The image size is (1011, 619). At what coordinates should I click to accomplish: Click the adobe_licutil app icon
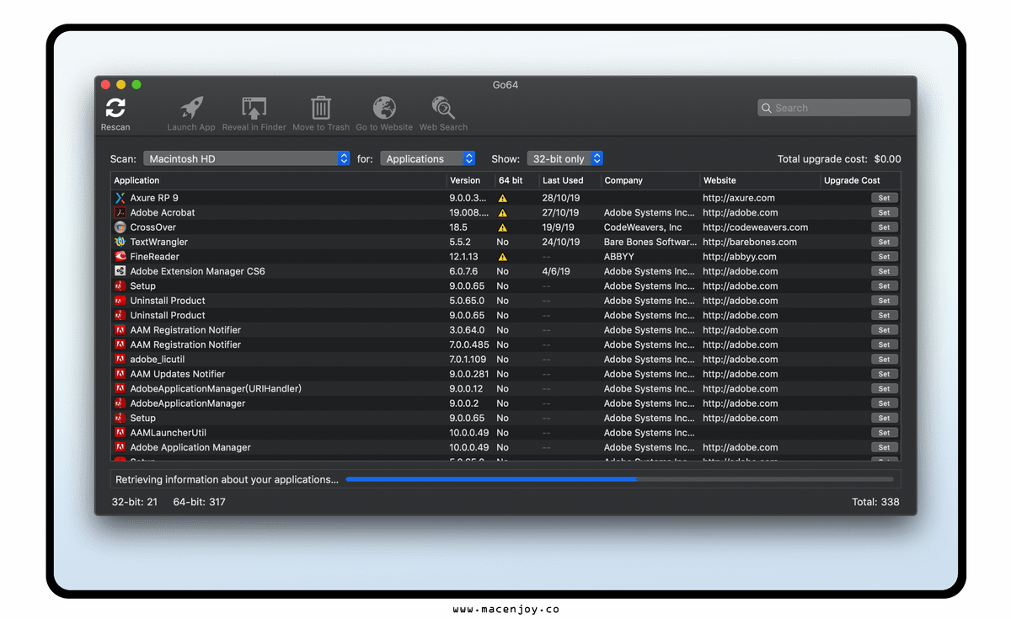click(x=120, y=360)
